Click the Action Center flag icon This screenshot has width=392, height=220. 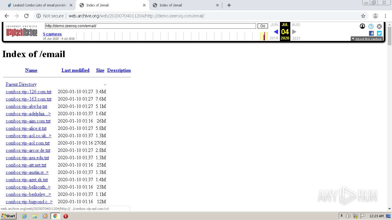(363, 216)
